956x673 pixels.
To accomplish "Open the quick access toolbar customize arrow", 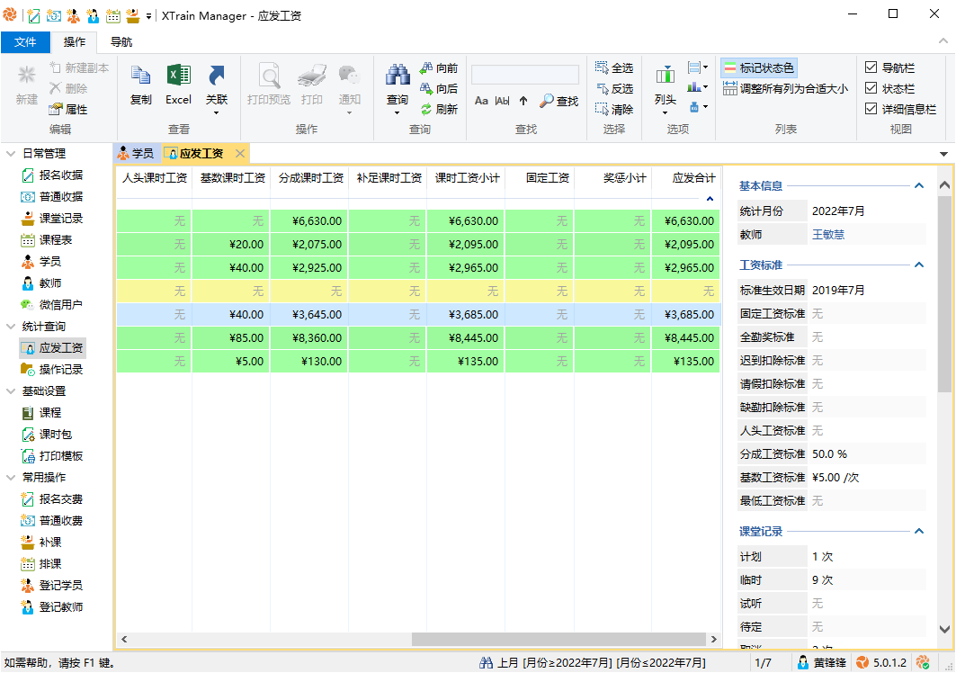I will click(148, 16).
